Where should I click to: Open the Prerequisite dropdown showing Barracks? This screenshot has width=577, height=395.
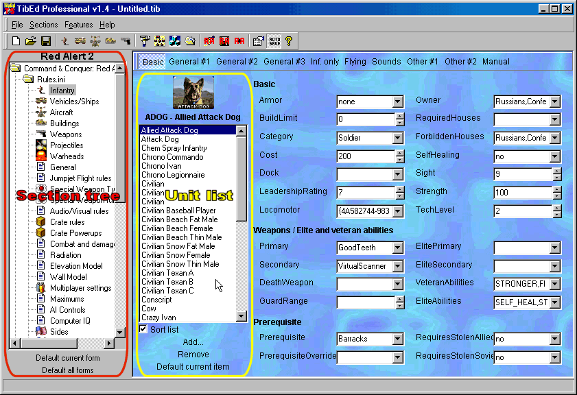tap(397, 339)
